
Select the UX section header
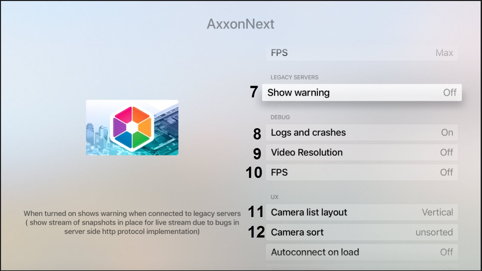tap(275, 197)
